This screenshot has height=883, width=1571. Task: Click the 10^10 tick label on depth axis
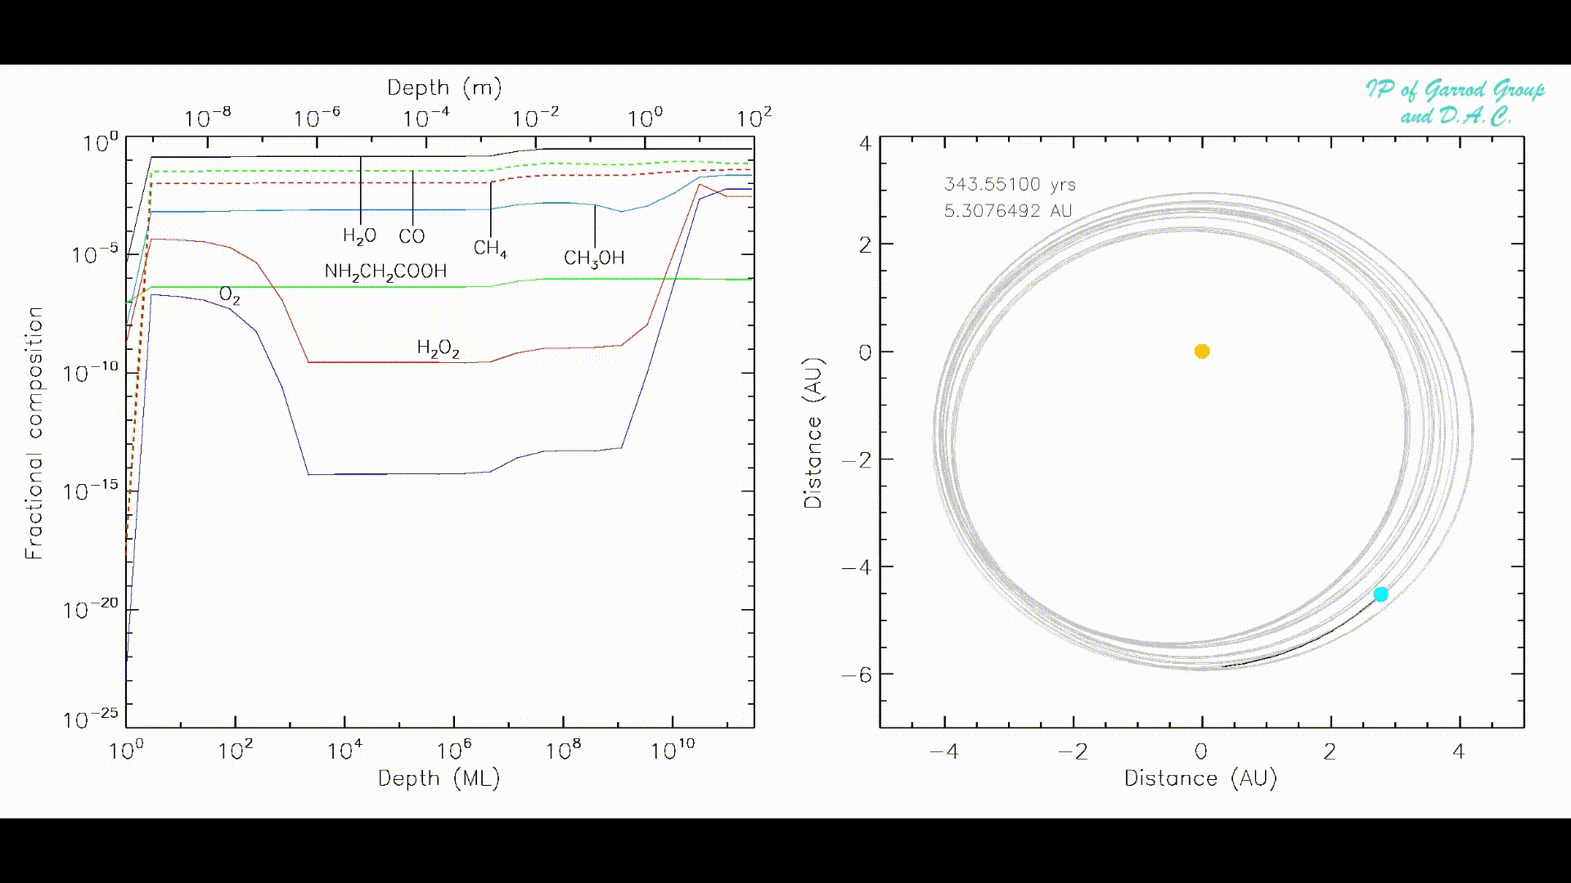tap(673, 750)
